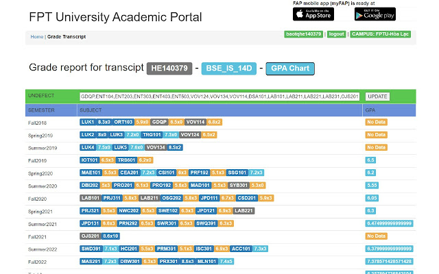Click the HE140379 student ID badge

click(x=170, y=68)
